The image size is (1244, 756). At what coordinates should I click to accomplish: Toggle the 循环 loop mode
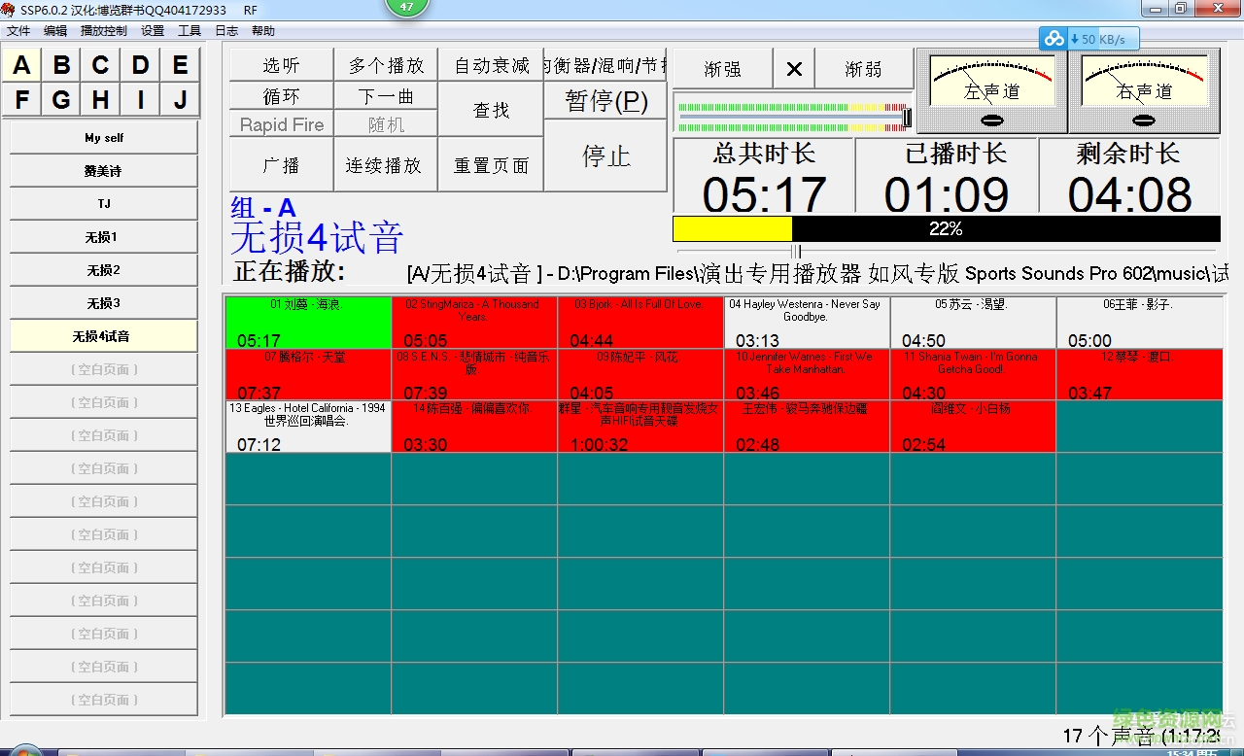click(281, 96)
